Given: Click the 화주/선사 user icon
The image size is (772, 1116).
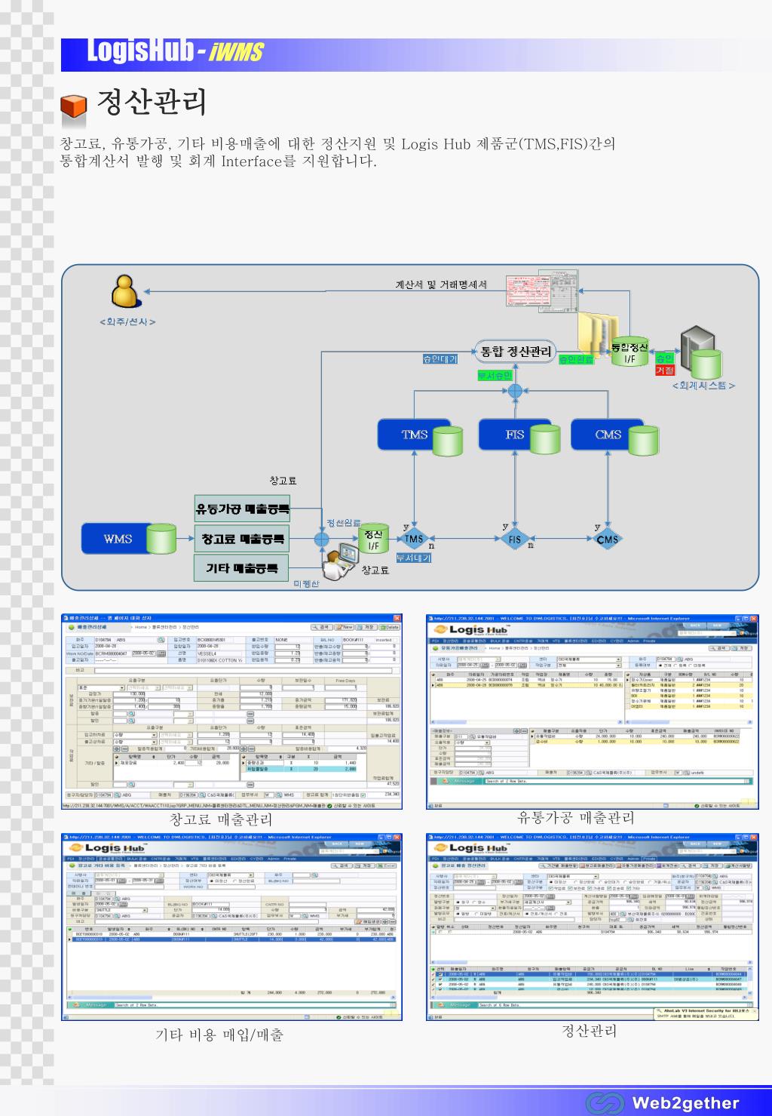Looking at the screenshot, I should click(126, 292).
